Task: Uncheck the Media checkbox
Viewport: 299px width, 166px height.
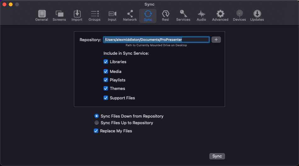Action: point(106,71)
